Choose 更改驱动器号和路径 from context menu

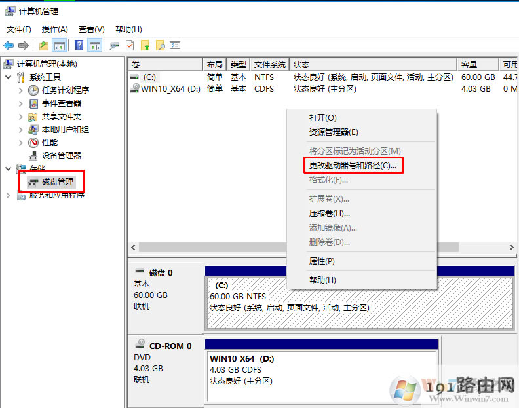tap(353, 166)
